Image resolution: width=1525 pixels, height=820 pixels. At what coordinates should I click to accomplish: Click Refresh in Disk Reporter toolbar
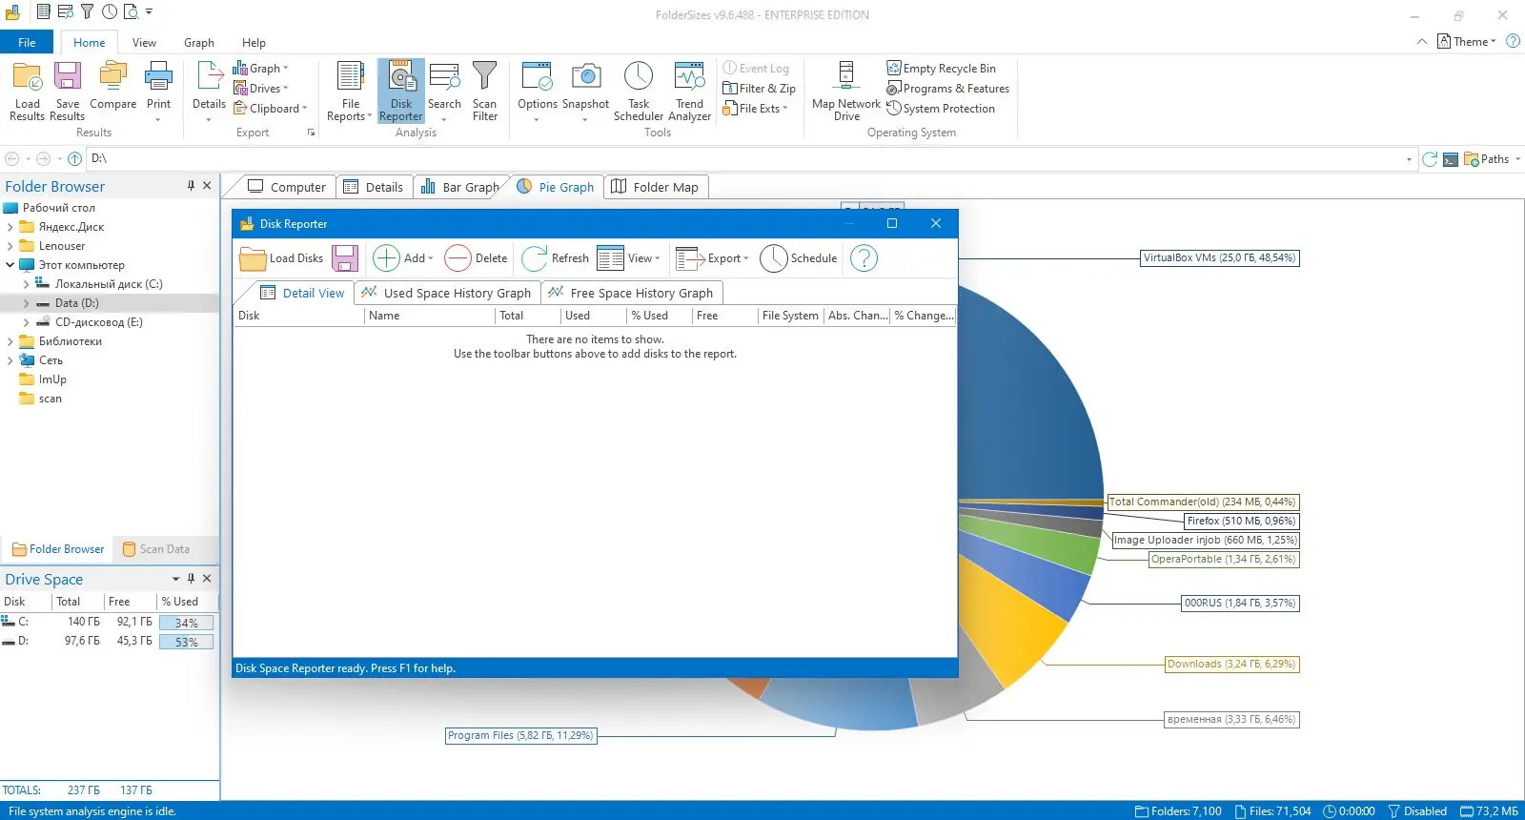556,258
